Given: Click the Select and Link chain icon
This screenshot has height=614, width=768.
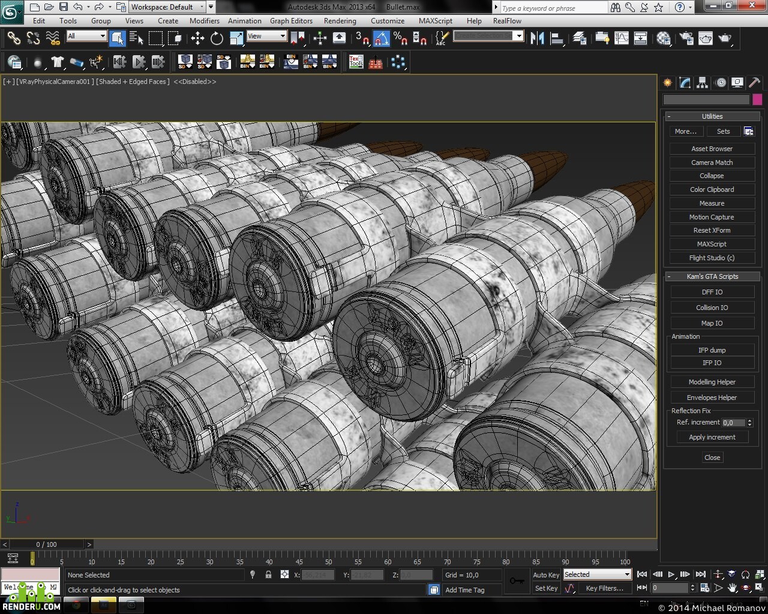Looking at the screenshot, I should (x=14, y=39).
